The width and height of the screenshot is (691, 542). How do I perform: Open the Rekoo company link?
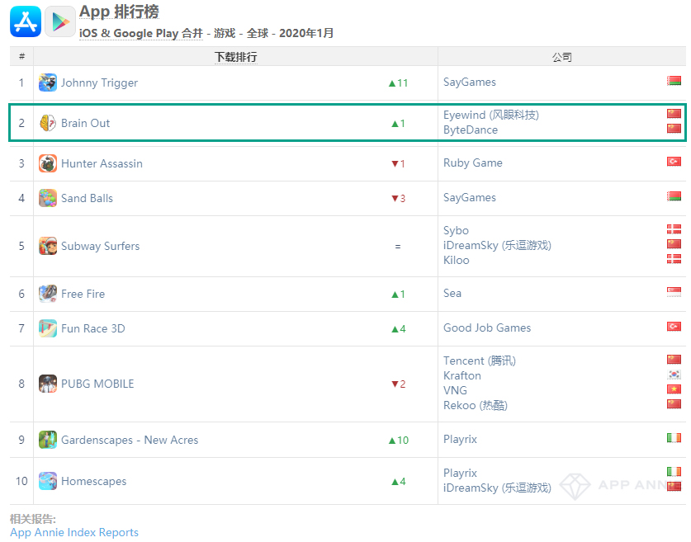(x=475, y=406)
